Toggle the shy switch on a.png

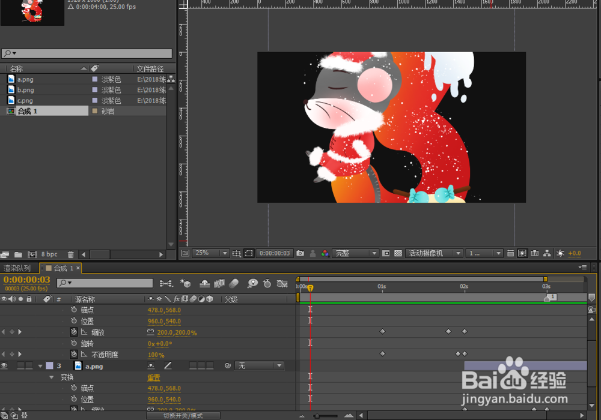(151, 366)
